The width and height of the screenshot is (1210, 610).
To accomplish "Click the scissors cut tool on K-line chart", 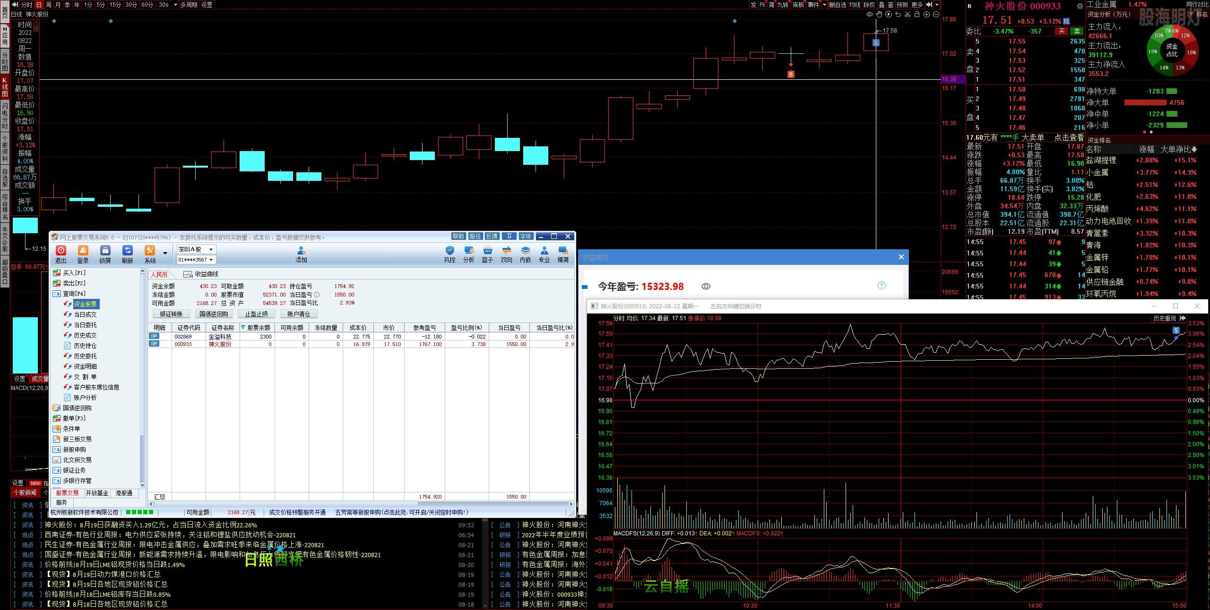I will 907,15.
